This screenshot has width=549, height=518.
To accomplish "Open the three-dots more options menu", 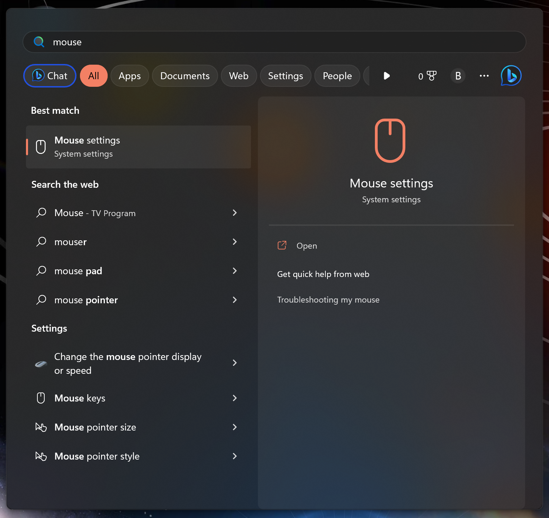I will pyautogui.click(x=484, y=76).
